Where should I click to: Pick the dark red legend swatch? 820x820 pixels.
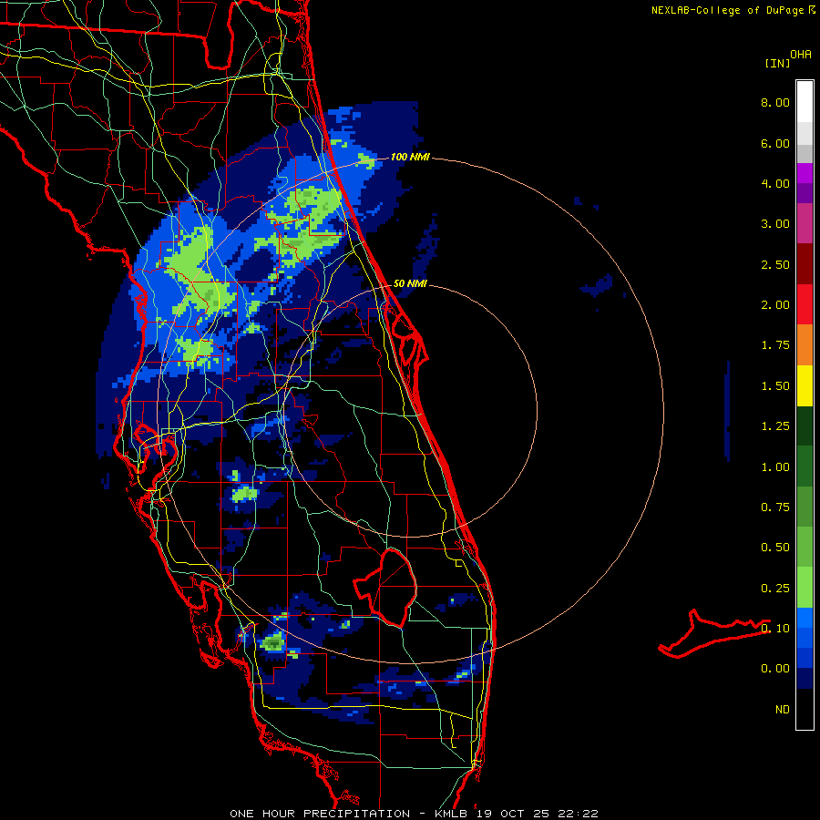pyautogui.click(x=805, y=264)
